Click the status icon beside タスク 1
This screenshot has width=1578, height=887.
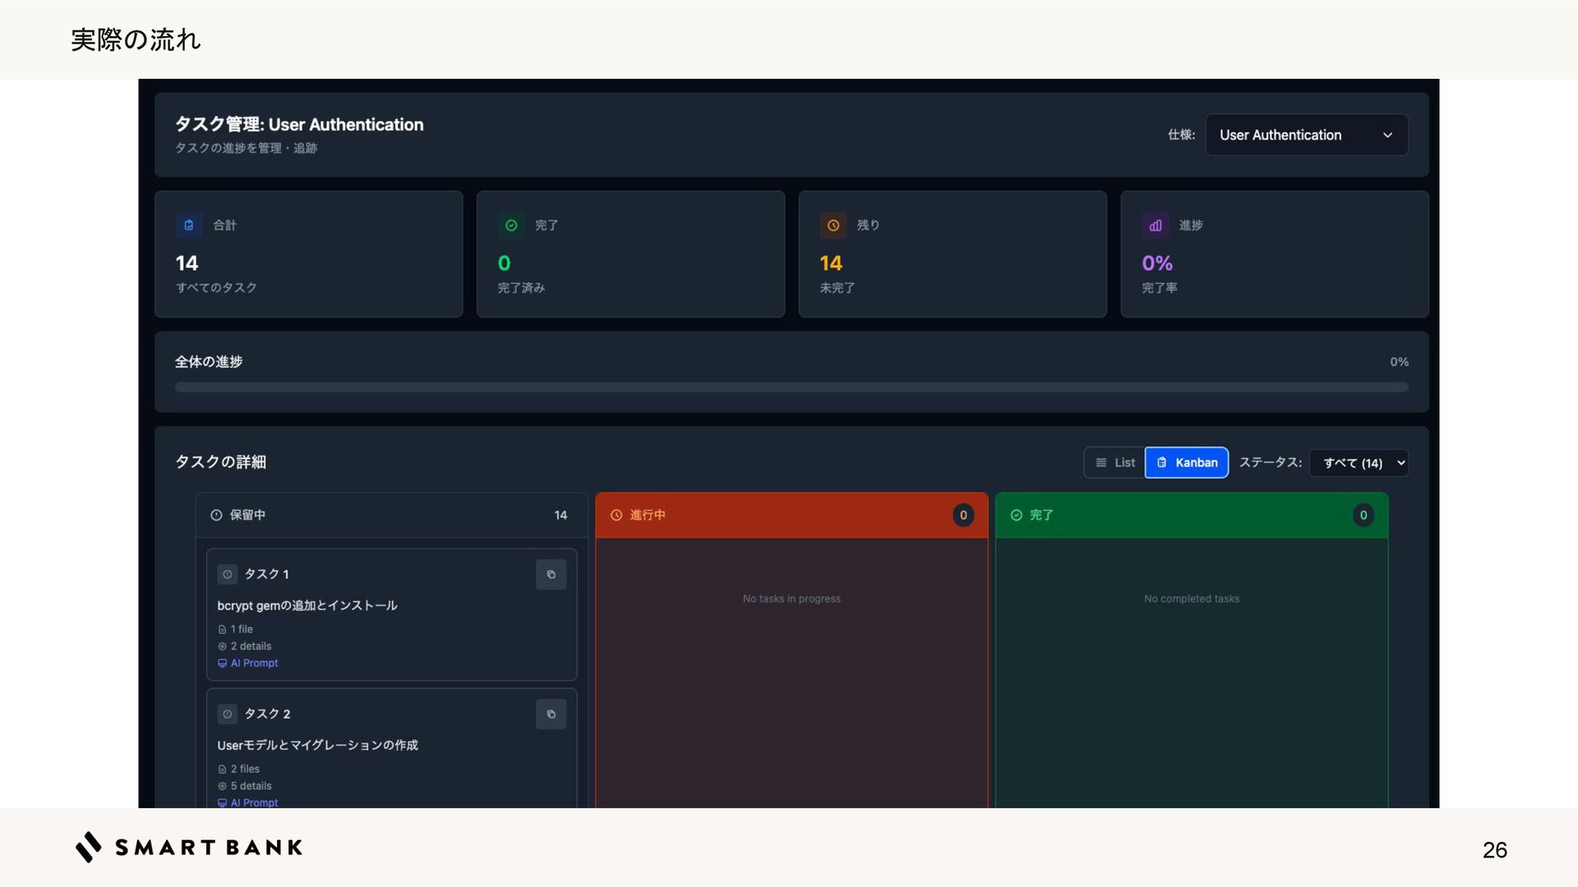[228, 575]
